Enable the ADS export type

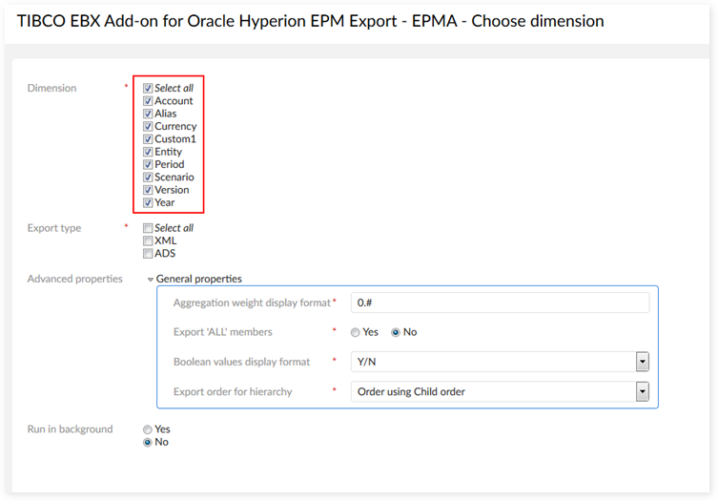pyautogui.click(x=148, y=254)
